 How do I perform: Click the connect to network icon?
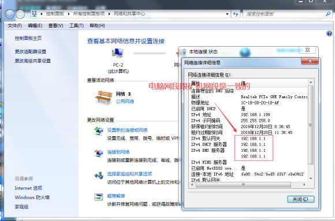(99, 153)
